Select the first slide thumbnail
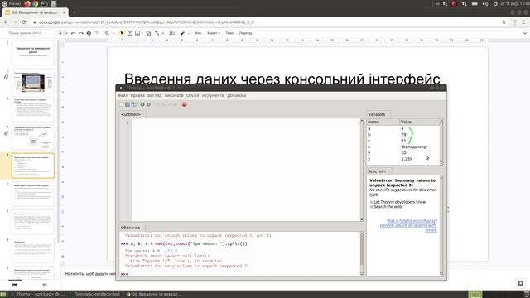Screen dimensions: 530x298 tap(33, 53)
